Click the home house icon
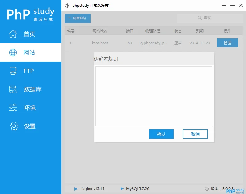The width and height of the screenshot is (246, 194). [x=13, y=34]
